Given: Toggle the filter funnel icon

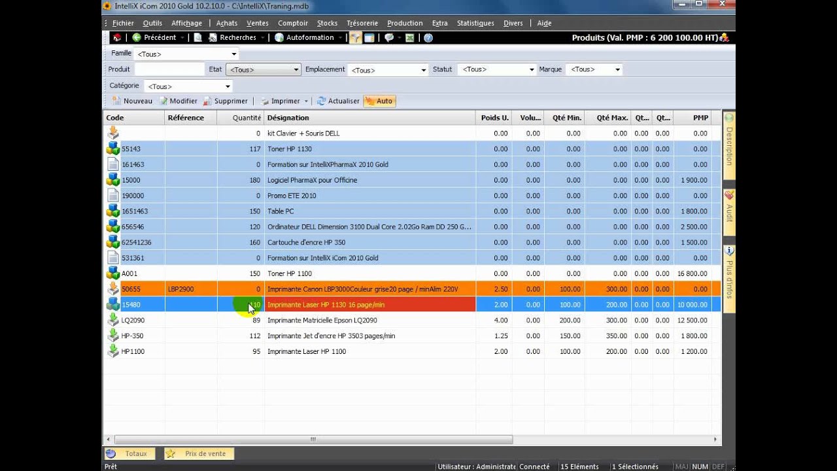Looking at the screenshot, I should pos(355,38).
